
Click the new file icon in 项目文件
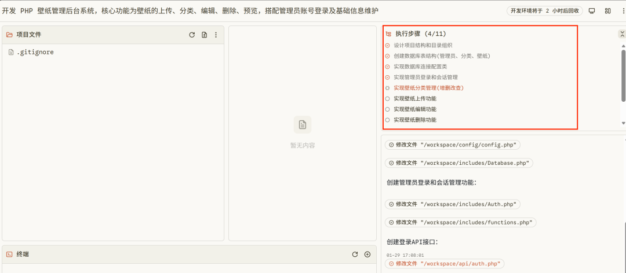205,35
